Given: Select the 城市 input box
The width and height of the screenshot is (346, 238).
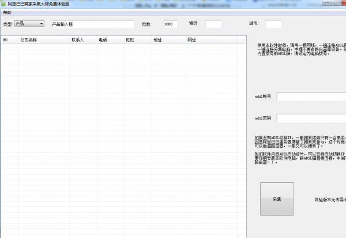Looking at the screenshot, I should tap(273, 24).
